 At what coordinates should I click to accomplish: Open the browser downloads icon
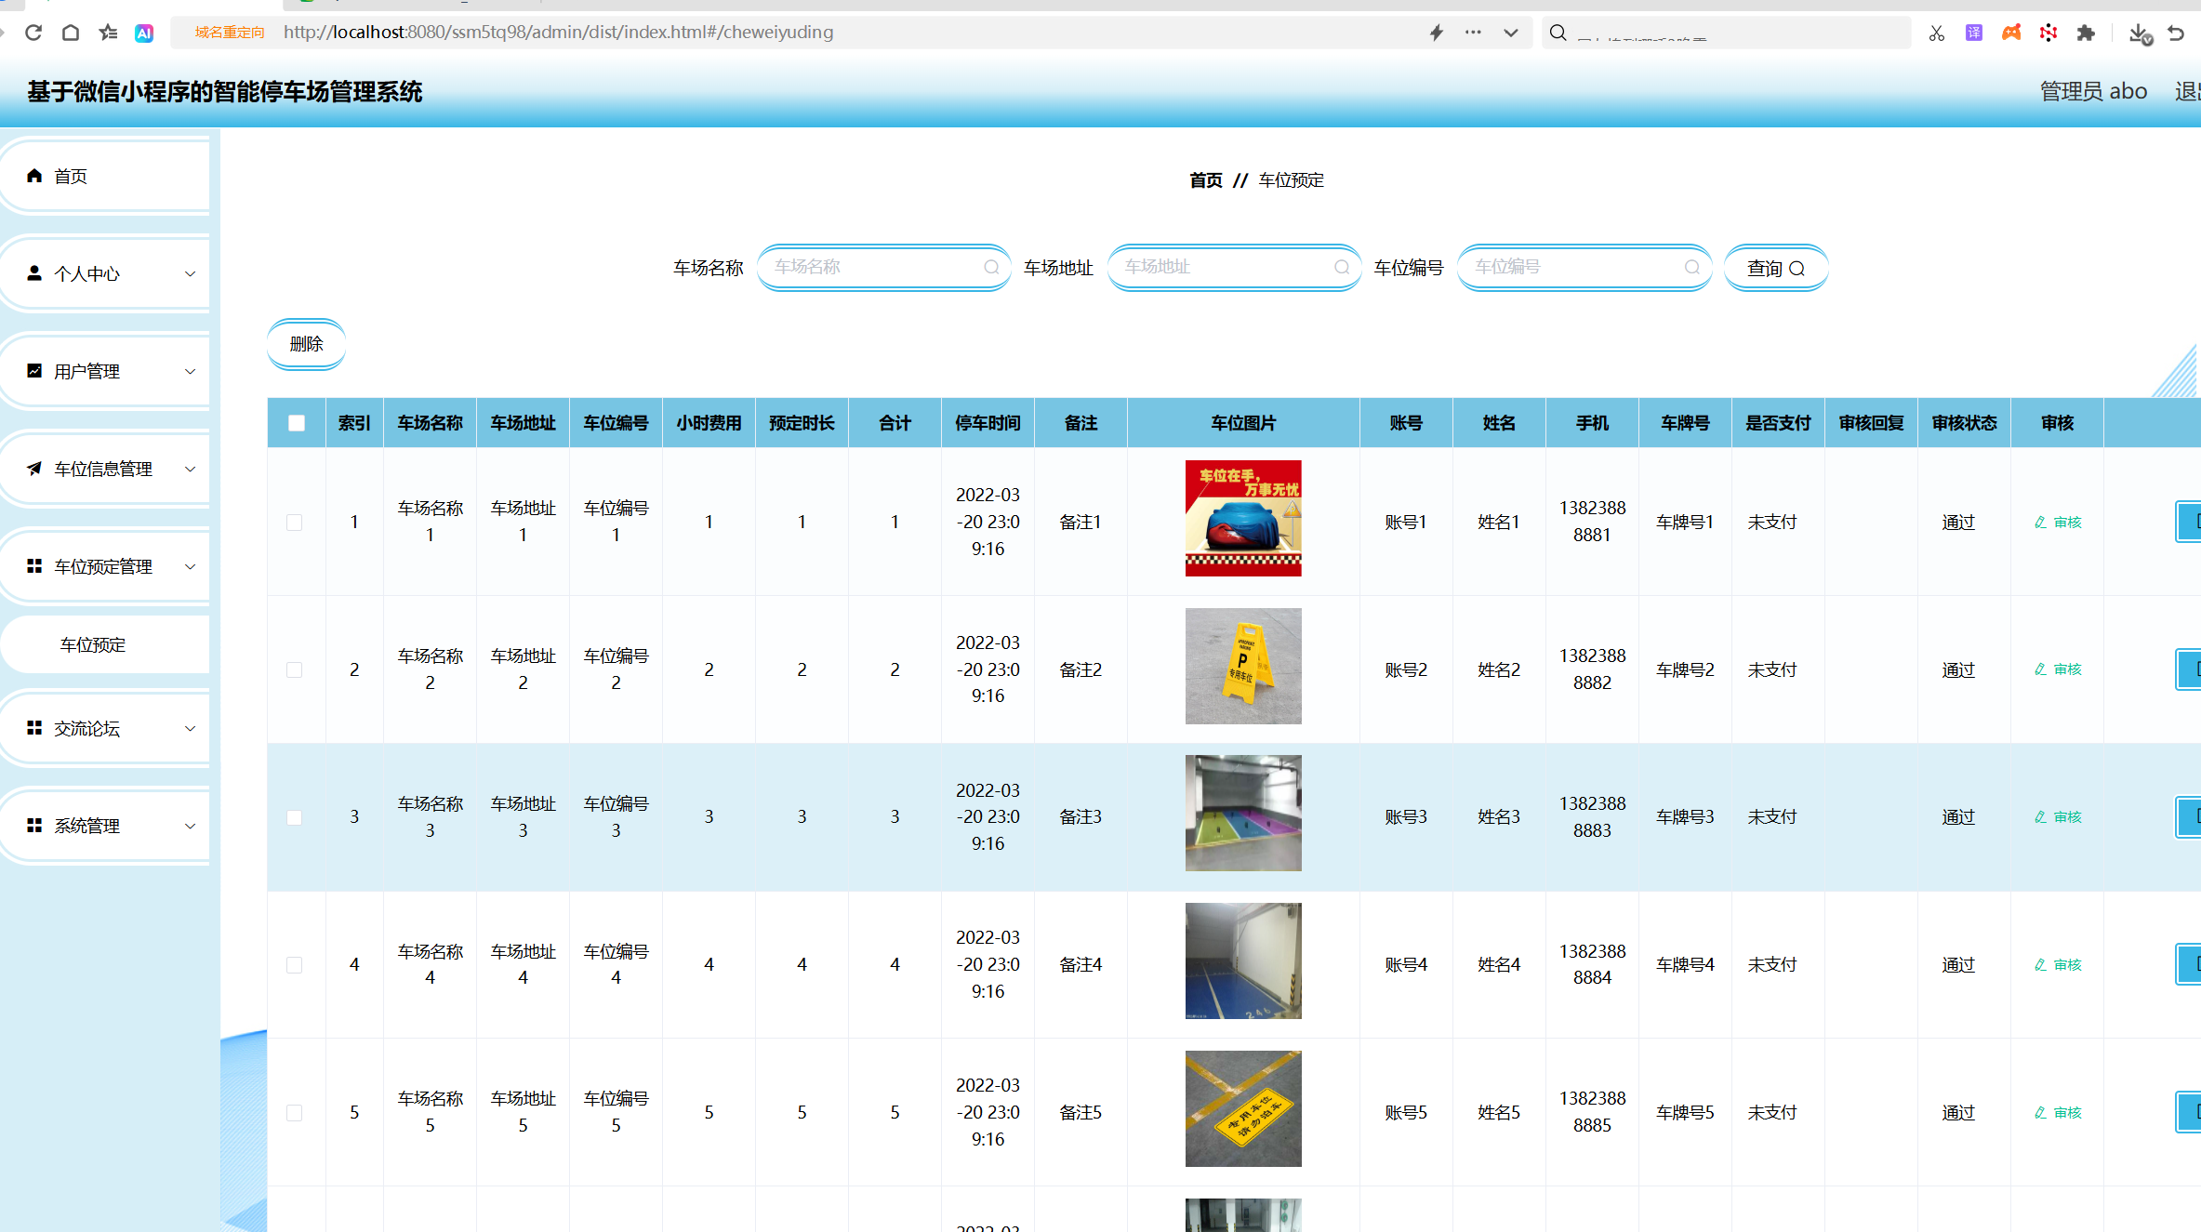(x=2140, y=33)
